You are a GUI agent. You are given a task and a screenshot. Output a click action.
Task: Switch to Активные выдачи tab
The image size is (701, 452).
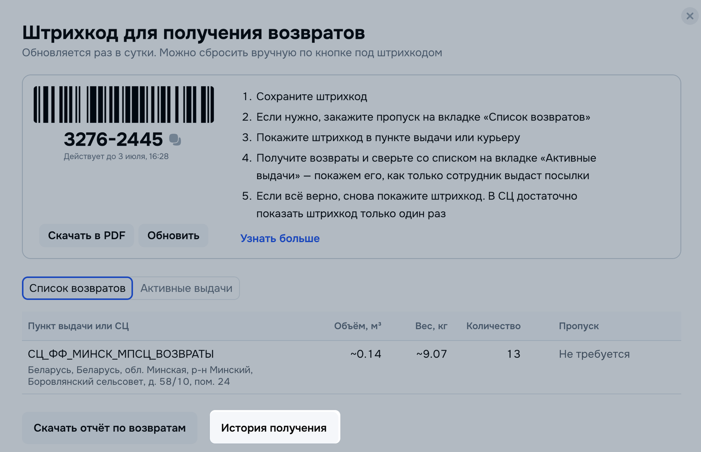186,288
